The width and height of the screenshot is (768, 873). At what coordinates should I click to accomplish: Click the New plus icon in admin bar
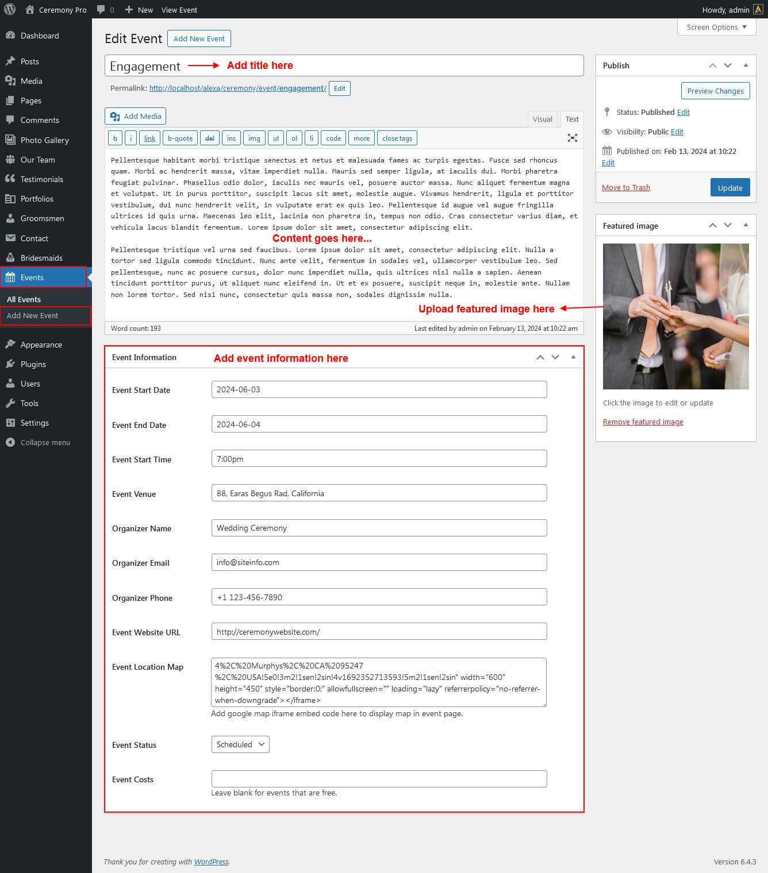click(129, 10)
